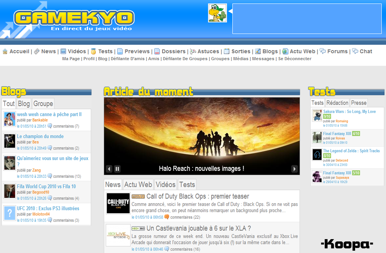Screen dimensions: 386x253
Task: Open Zelda : Spirit Tracks test
Action: pos(351,151)
